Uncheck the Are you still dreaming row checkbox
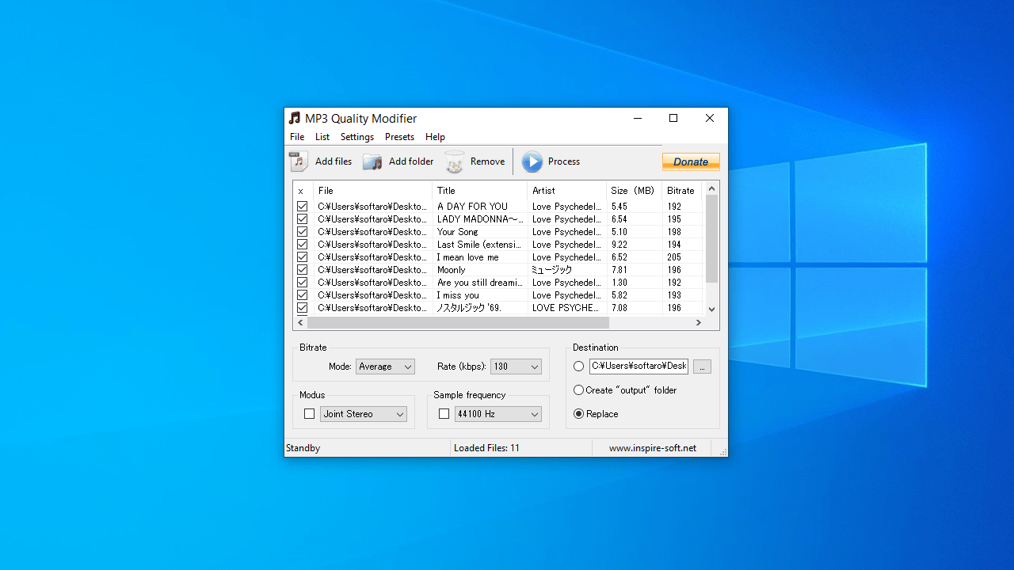Image resolution: width=1014 pixels, height=570 pixels. click(x=302, y=283)
